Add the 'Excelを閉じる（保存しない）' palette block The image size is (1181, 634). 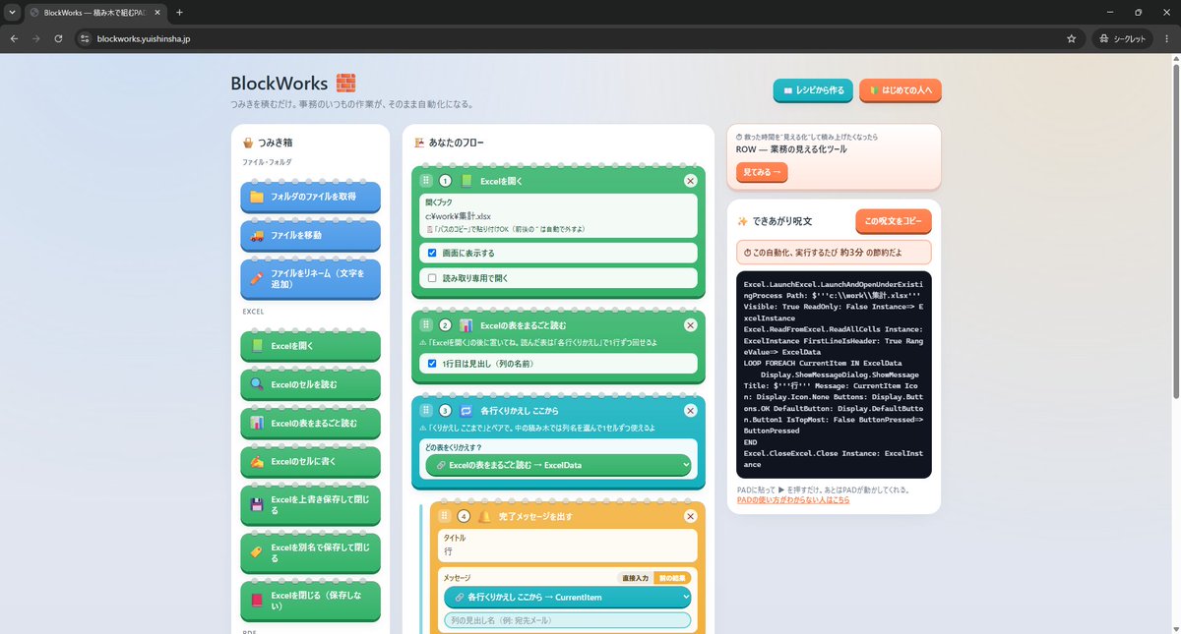pyautogui.click(x=311, y=601)
